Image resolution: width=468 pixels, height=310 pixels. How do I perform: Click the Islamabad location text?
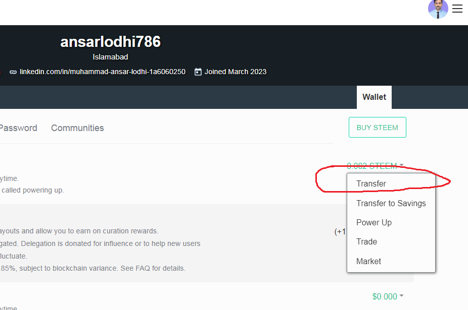pyautogui.click(x=111, y=57)
